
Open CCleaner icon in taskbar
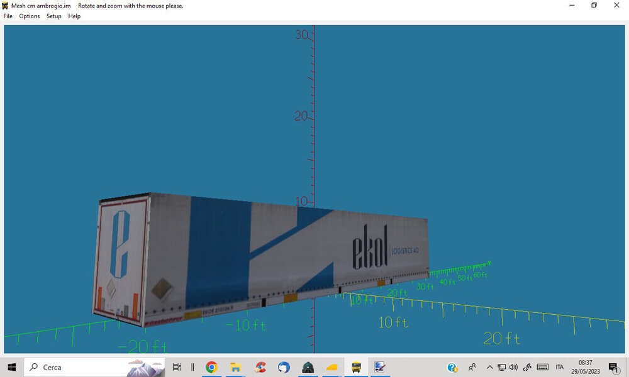click(260, 367)
